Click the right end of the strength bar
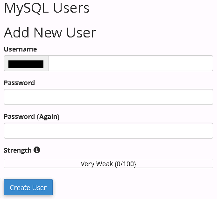This screenshot has height=199, width=217. 211,163
